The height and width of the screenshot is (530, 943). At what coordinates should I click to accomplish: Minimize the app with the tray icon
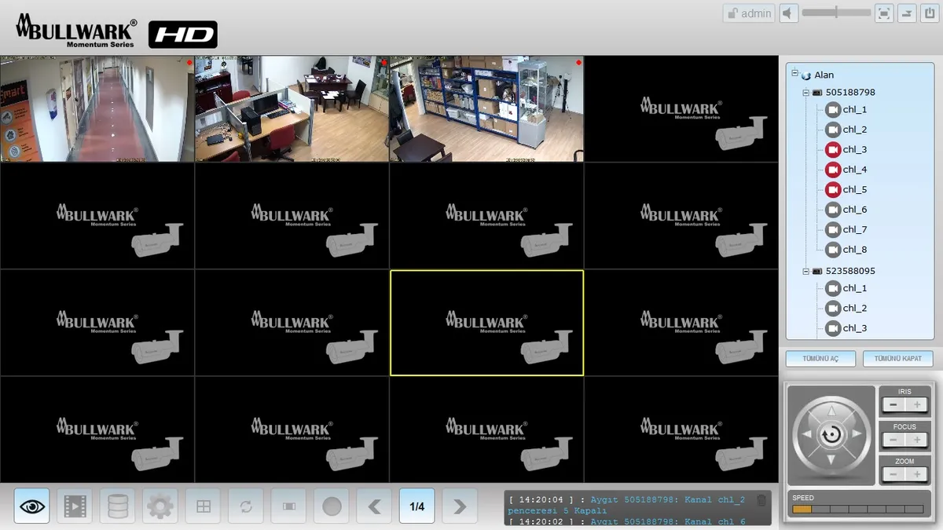coord(907,13)
